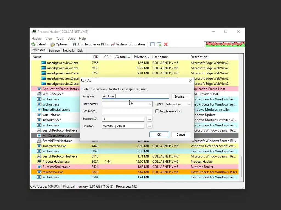281x210 pixels.
Task: Click Browse... in Run As dialog
Action: click(x=181, y=97)
